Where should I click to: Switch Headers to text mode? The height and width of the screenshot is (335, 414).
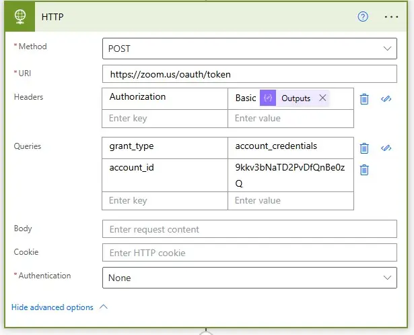(386, 98)
